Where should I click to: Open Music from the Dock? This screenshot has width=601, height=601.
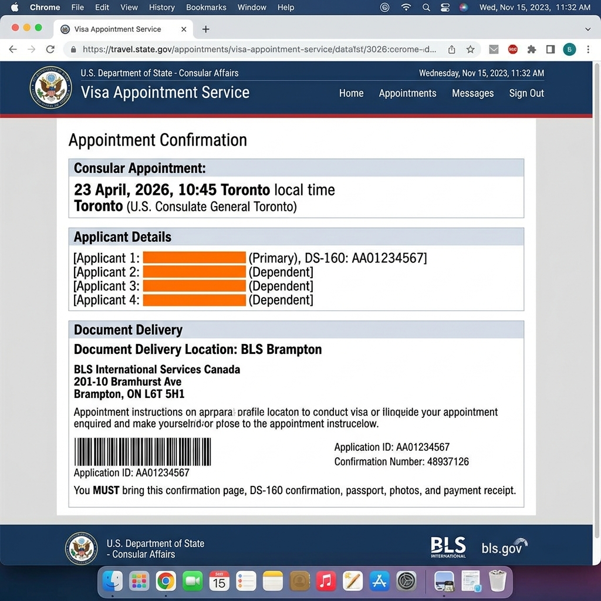326,581
